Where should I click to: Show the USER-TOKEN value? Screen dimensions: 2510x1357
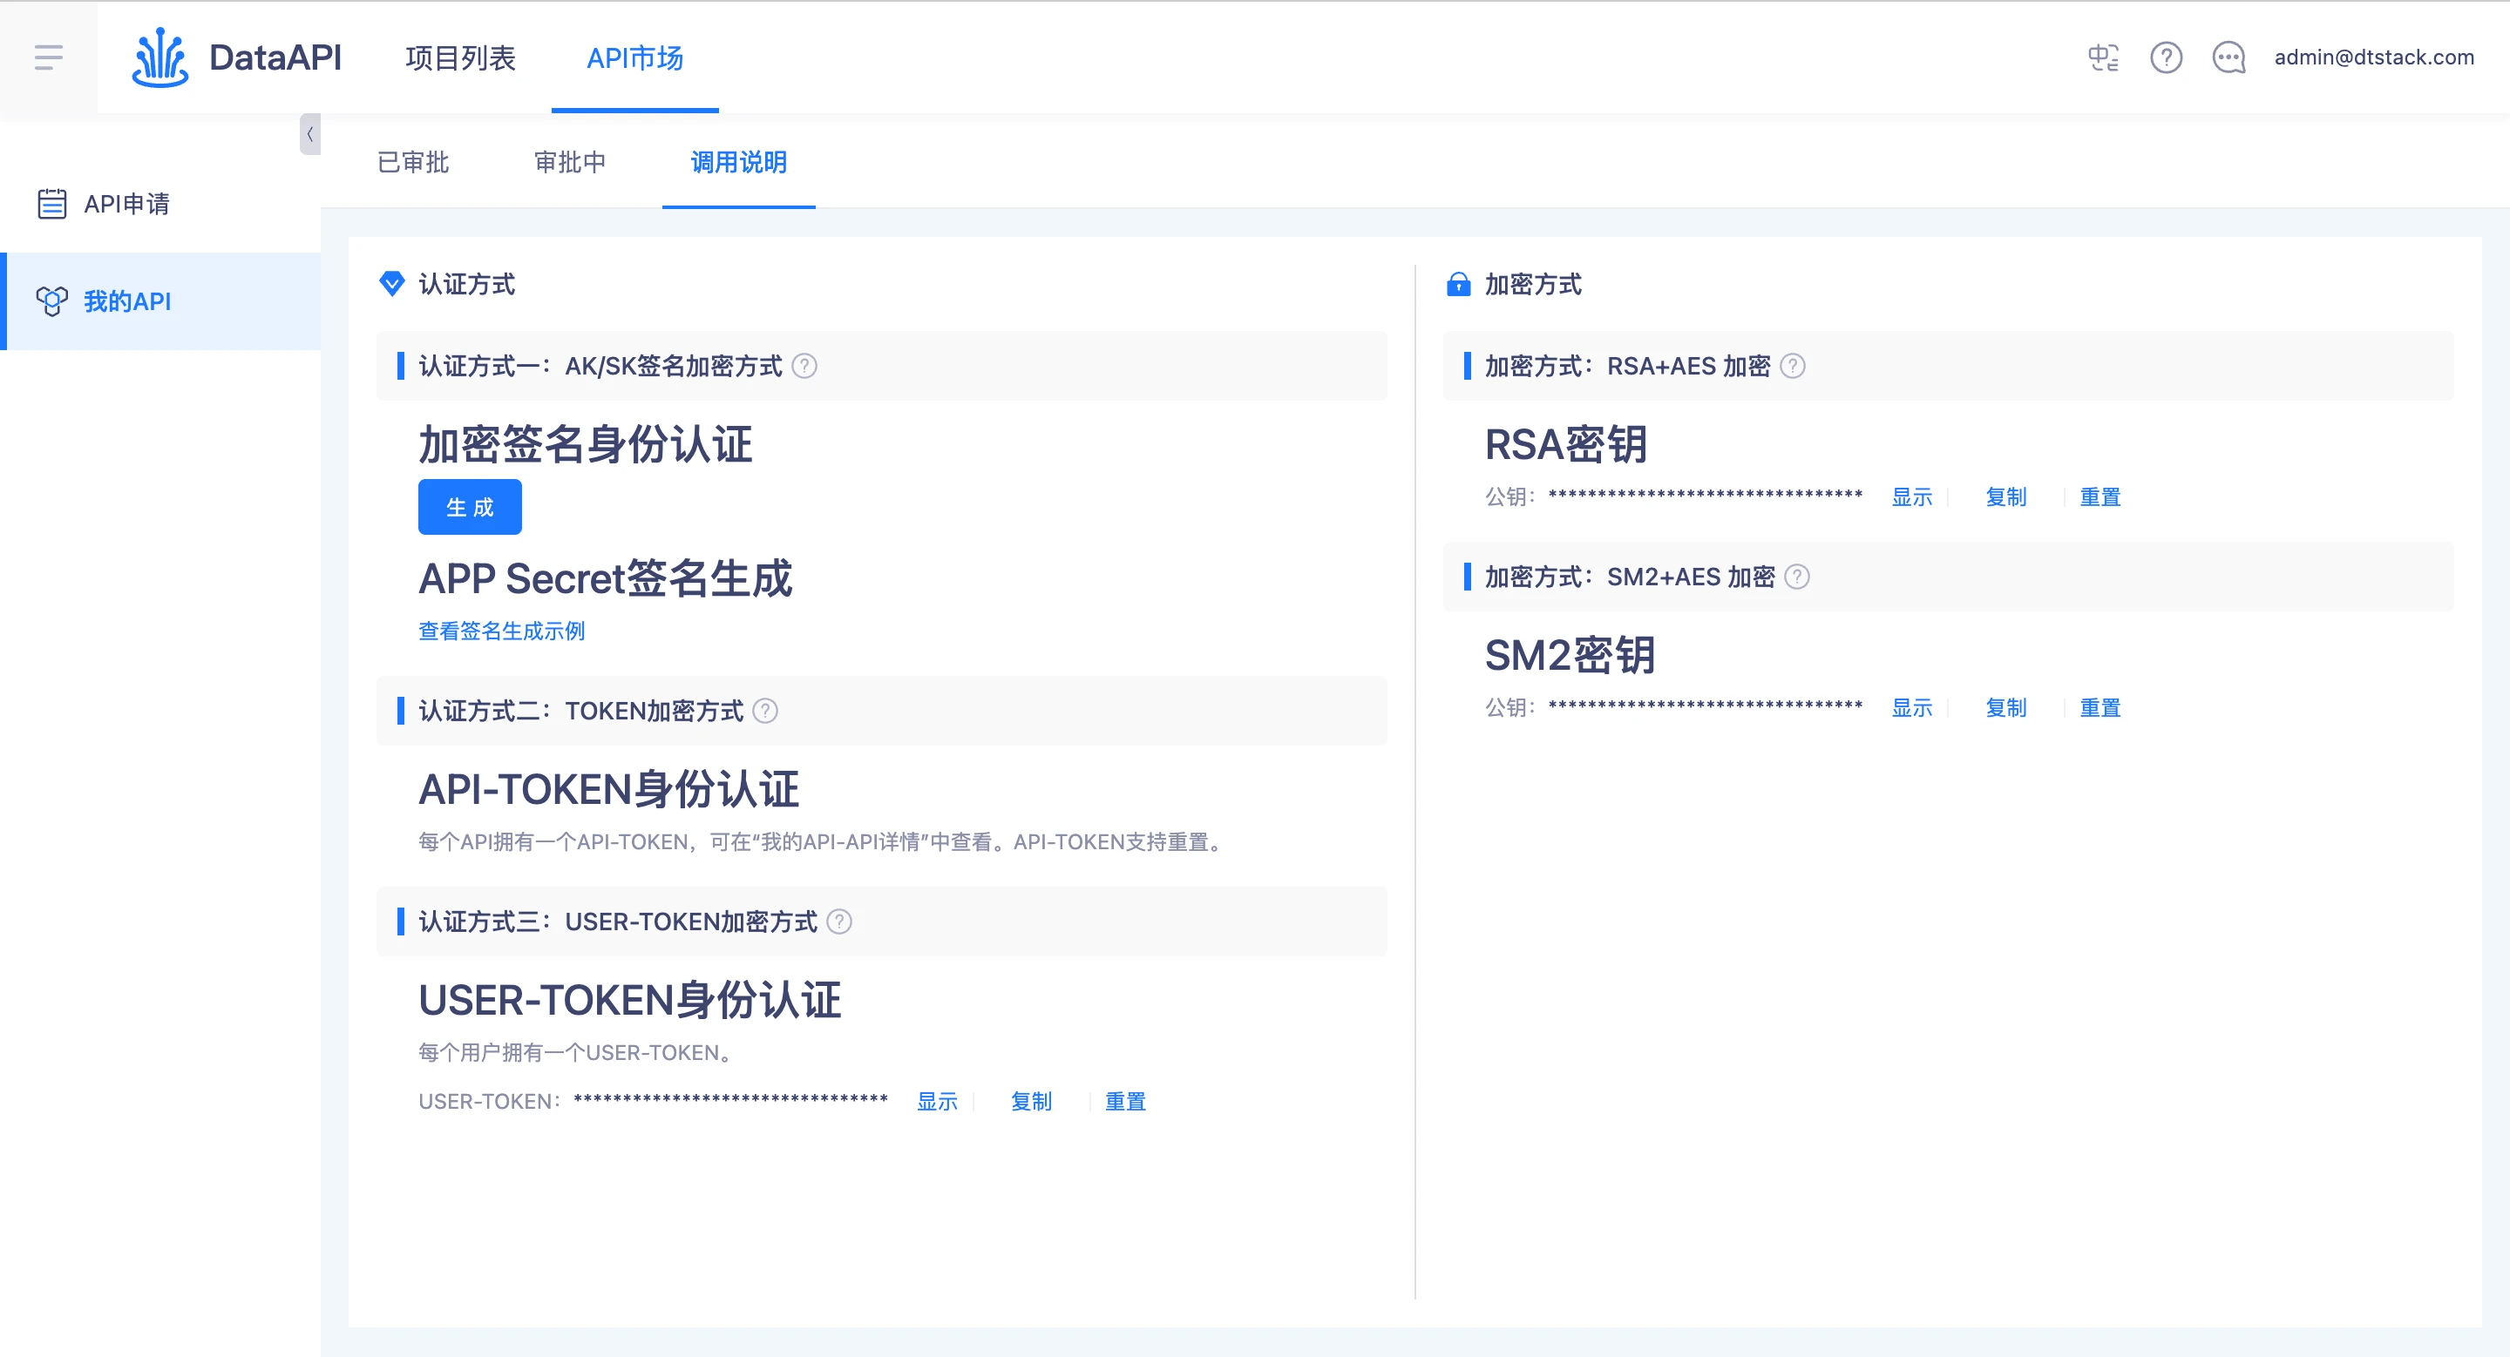[x=938, y=1101]
